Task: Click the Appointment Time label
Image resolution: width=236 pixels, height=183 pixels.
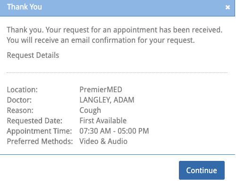Action: (39, 131)
